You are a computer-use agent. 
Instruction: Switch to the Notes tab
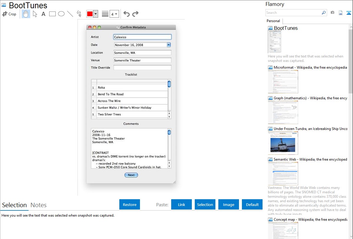pyautogui.click(x=39, y=205)
